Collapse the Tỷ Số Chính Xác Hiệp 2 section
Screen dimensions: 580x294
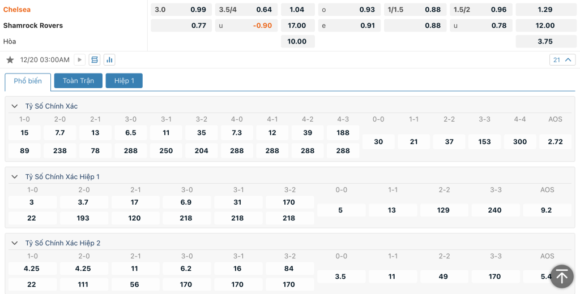pyautogui.click(x=15, y=244)
